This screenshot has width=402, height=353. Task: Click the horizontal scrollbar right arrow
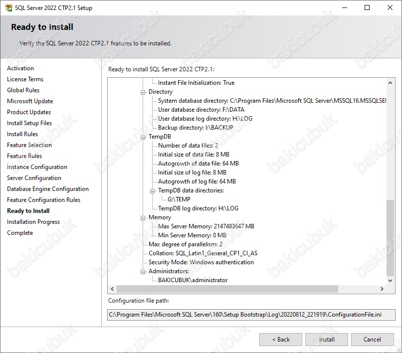coord(382,289)
